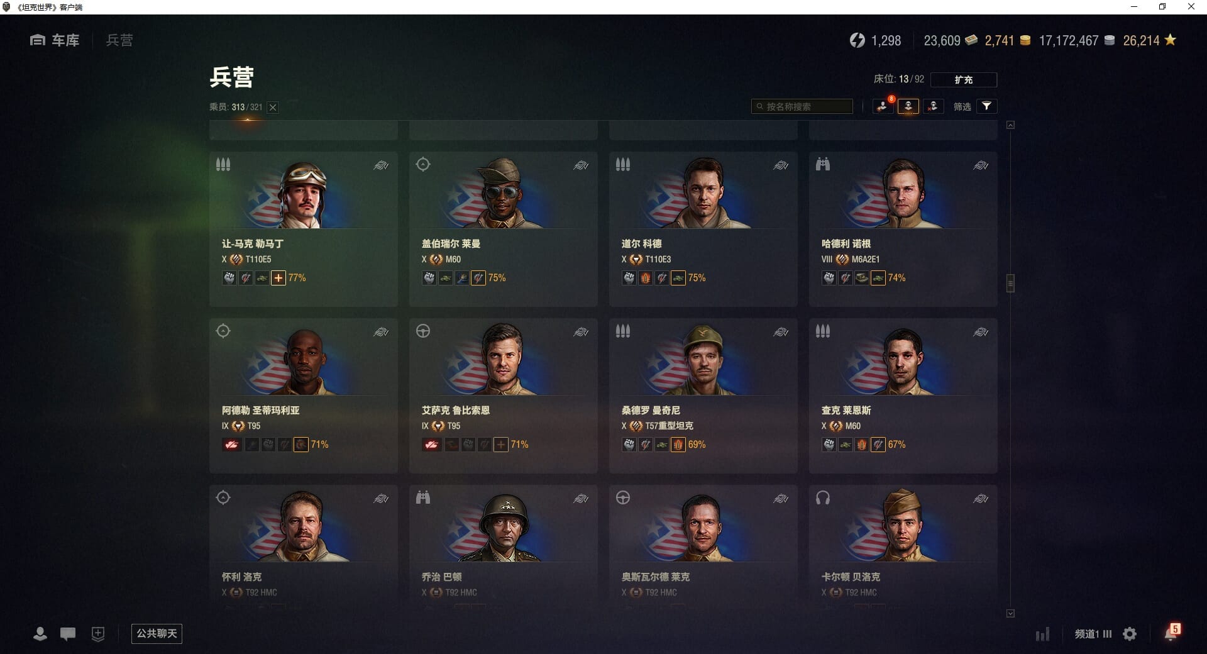Select the 兵营 breadcrumb tab
Screen dimensions: 1207x654
point(119,40)
